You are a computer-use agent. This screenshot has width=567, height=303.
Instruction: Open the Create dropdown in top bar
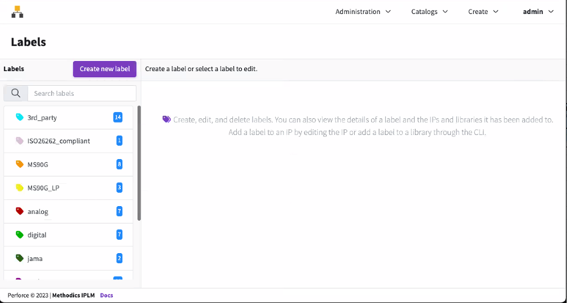[x=483, y=12]
